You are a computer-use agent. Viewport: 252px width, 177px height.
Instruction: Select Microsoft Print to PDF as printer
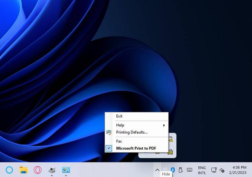click(x=136, y=148)
